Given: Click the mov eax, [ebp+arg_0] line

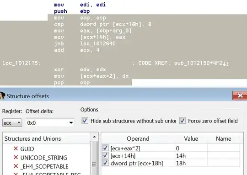Looking at the screenshot, I should point(93,31).
